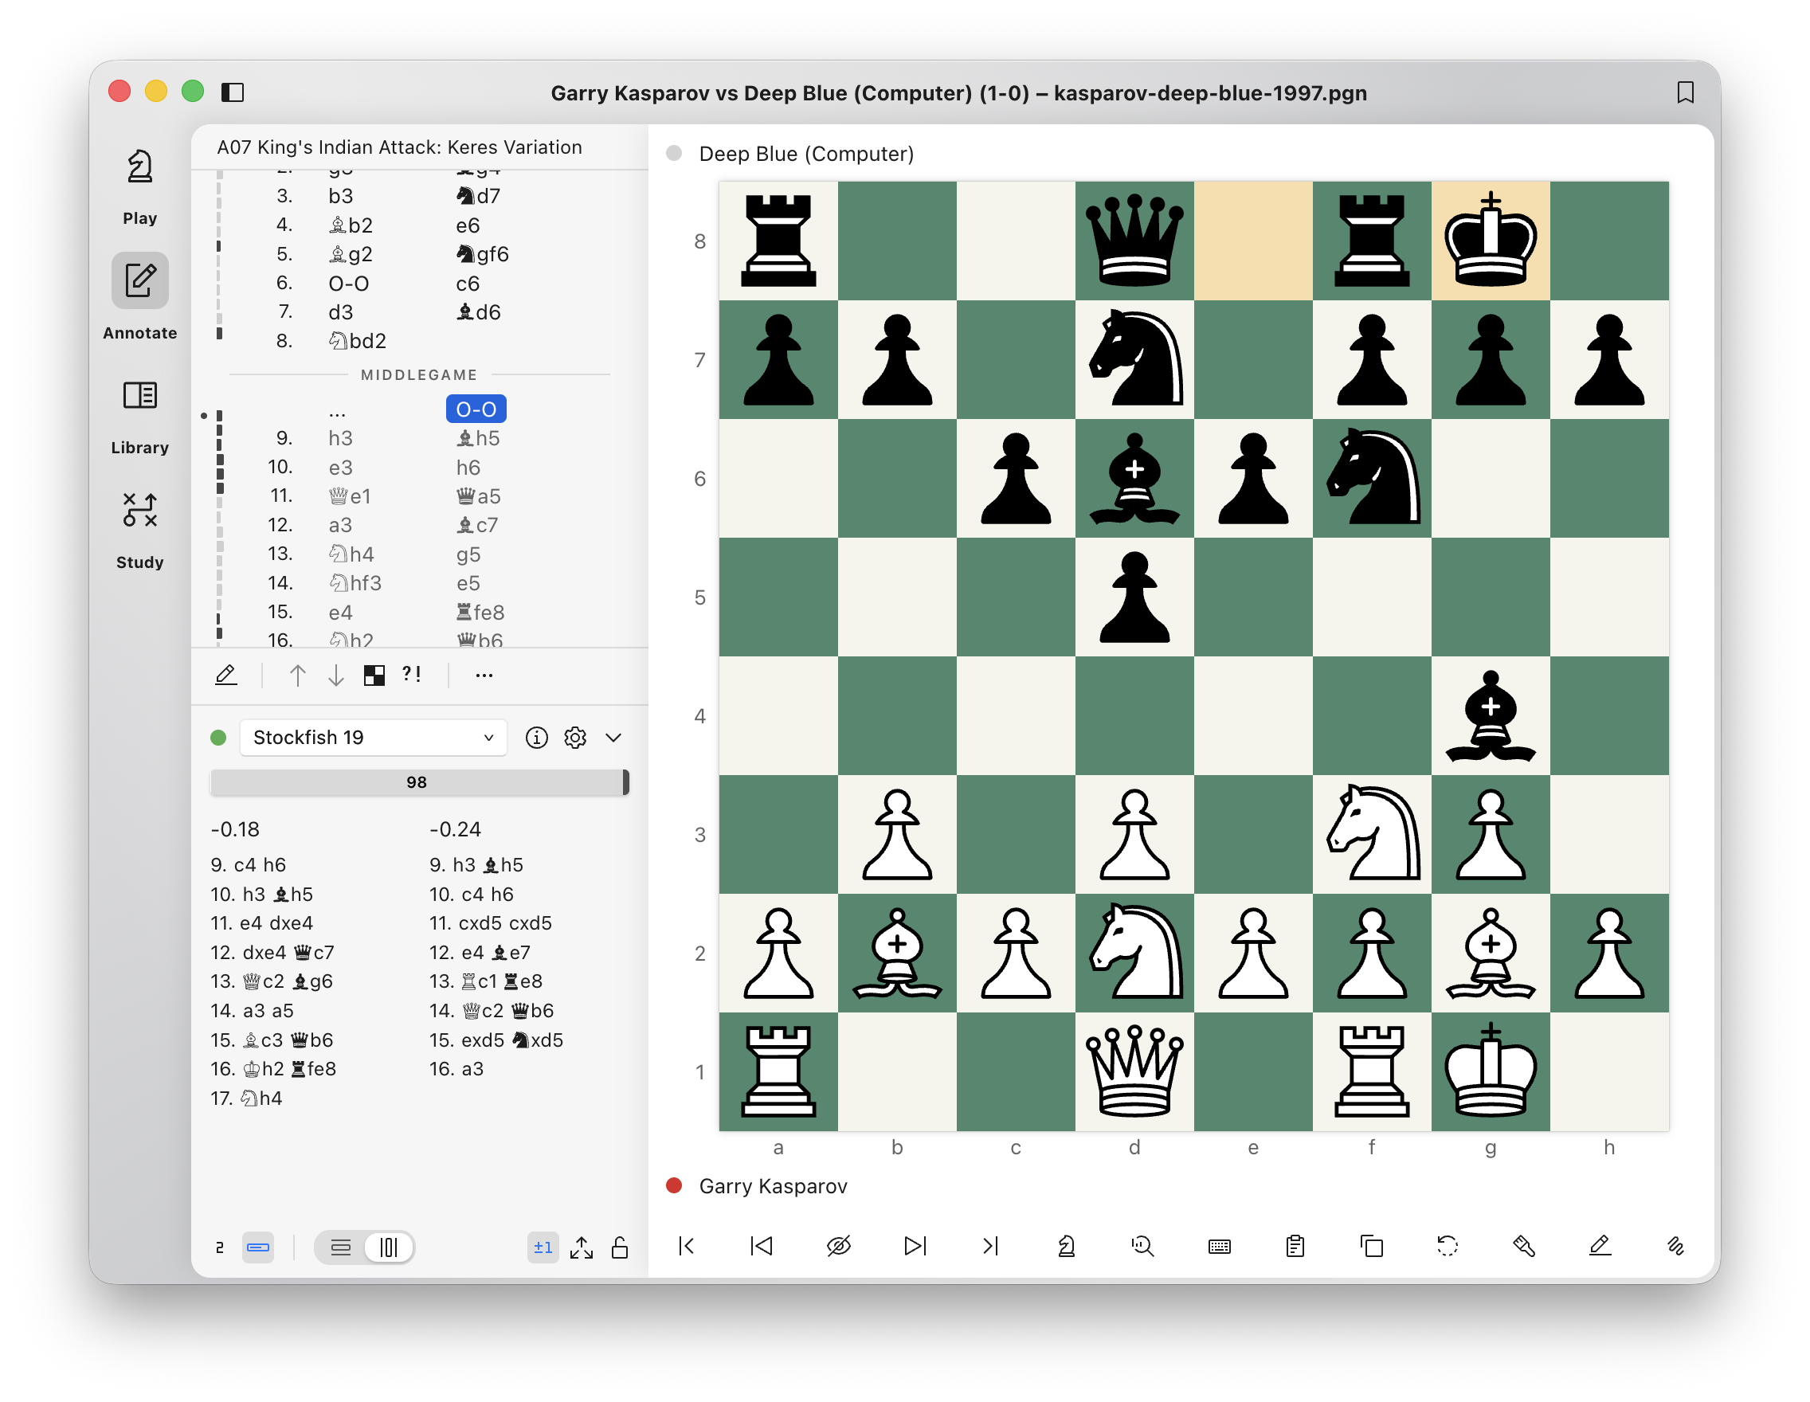Click the copy position icon

[x=1372, y=1245]
